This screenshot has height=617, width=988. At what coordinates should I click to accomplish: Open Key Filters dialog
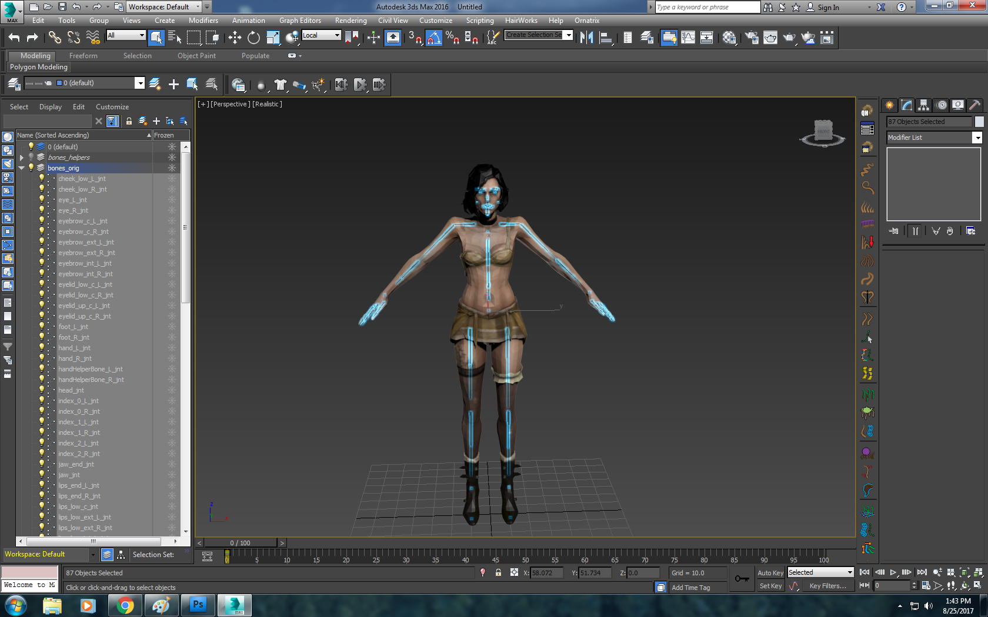(827, 586)
